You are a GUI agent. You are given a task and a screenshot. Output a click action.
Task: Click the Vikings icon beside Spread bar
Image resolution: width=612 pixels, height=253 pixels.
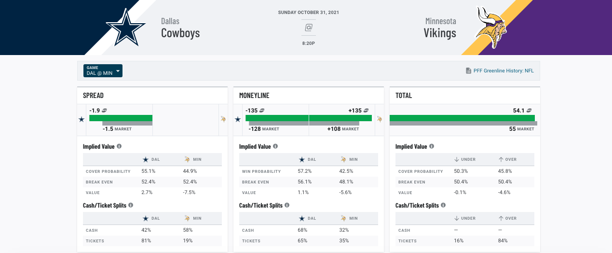(x=223, y=119)
